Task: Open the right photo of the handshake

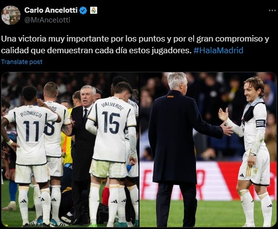Action: 208,149
